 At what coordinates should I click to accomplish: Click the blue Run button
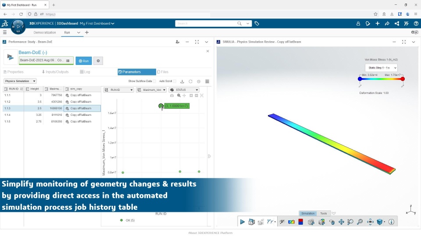pyautogui.click(x=83, y=61)
